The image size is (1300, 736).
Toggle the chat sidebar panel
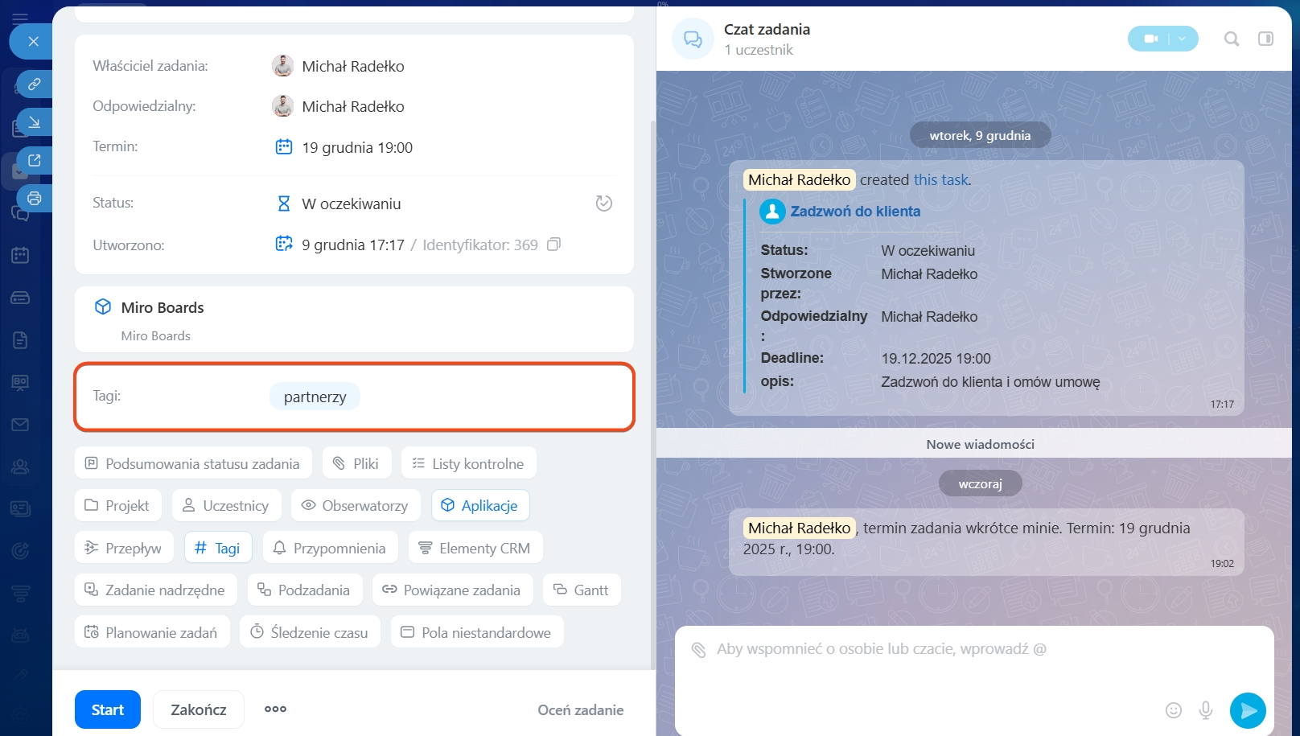coord(1265,39)
